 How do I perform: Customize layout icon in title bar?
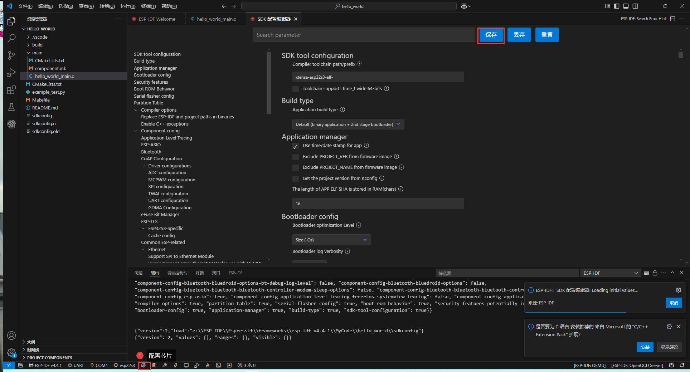607,6
